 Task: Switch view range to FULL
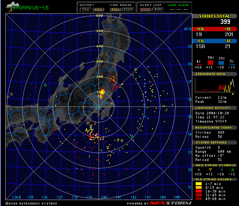115,10
